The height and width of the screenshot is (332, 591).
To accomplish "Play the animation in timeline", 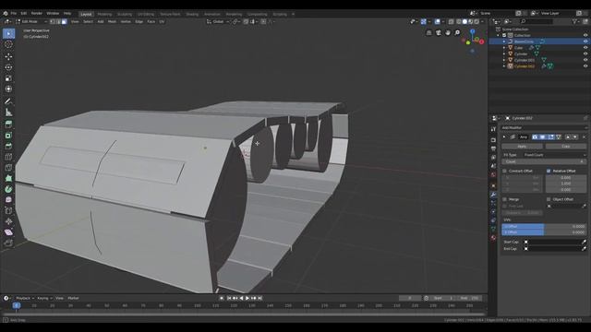I will coord(247,298).
